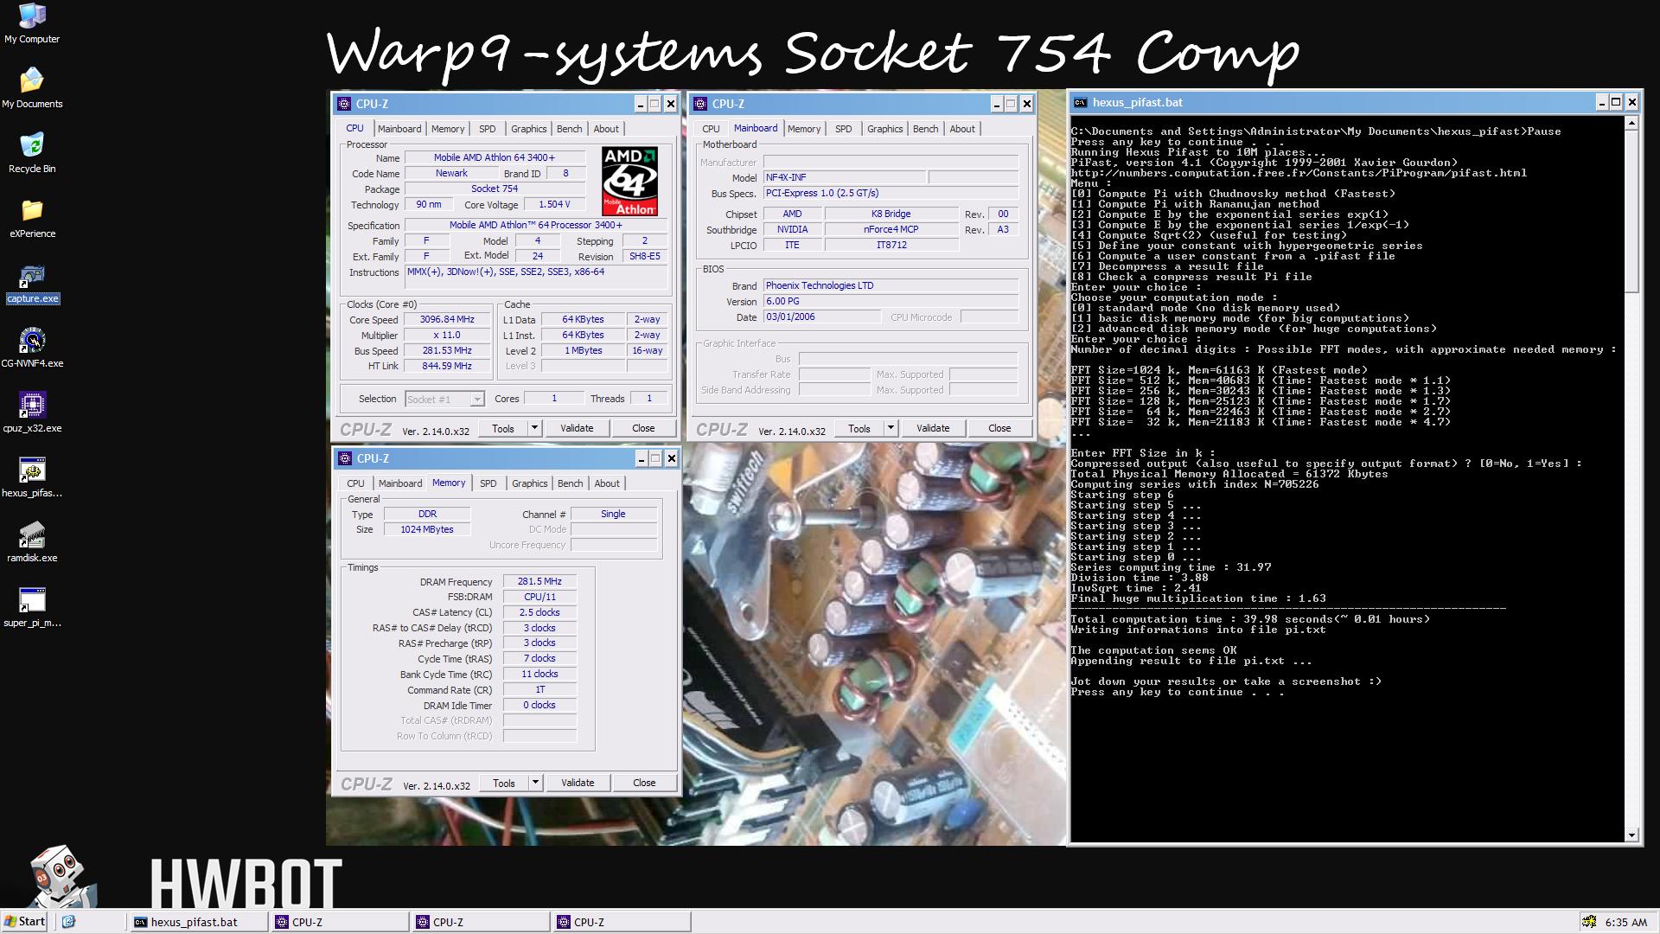Select the cpuz_x32.exe desktop shortcut
The image size is (1660, 934).
(x=32, y=413)
